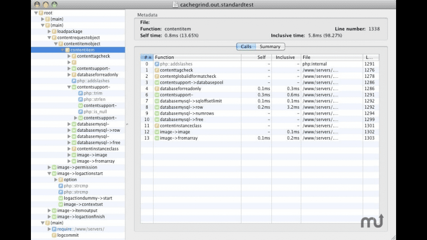Select the databasemysql->row table row
Viewport: 427px width, 240px height.
[260, 107]
